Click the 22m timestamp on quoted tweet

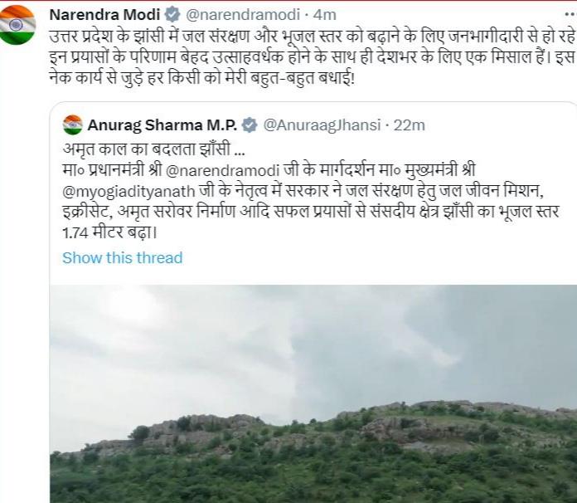coord(409,125)
